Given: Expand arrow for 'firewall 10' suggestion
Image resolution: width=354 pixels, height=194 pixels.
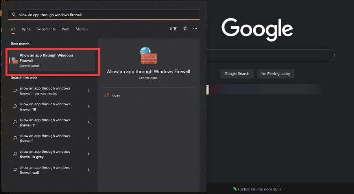Looking at the screenshot, I should 89,106.
